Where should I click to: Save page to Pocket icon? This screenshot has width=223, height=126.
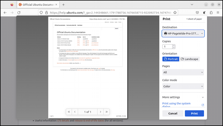coord(197,13)
